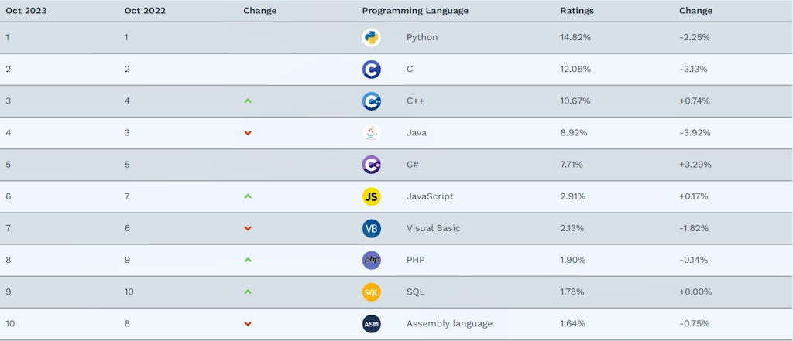
Task: Click the PHP logo icon
Action: [x=371, y=261]
